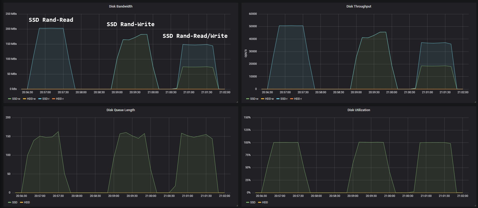
Task: Click green SSD color swatch in Disk Utilization legend
Action: 248,202
